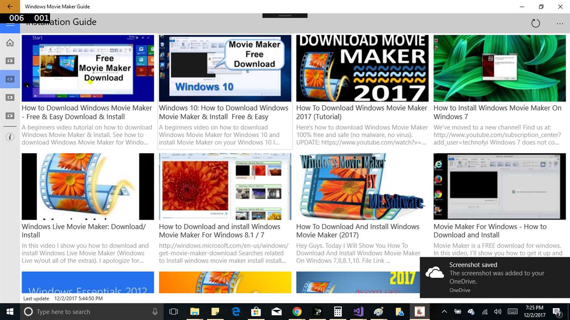570x320 pixels.
Task: Click description 'A beginners video on how to download'
Action: [219, 135]
